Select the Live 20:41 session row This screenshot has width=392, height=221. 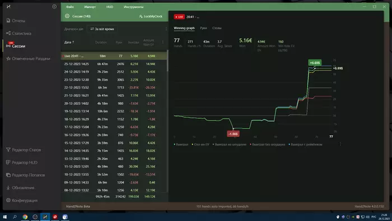point(114,56)
